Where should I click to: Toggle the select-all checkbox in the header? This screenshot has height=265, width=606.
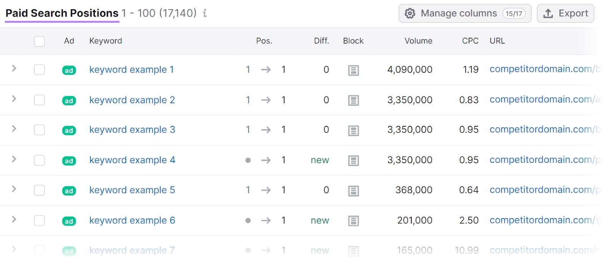coord(39,41)
